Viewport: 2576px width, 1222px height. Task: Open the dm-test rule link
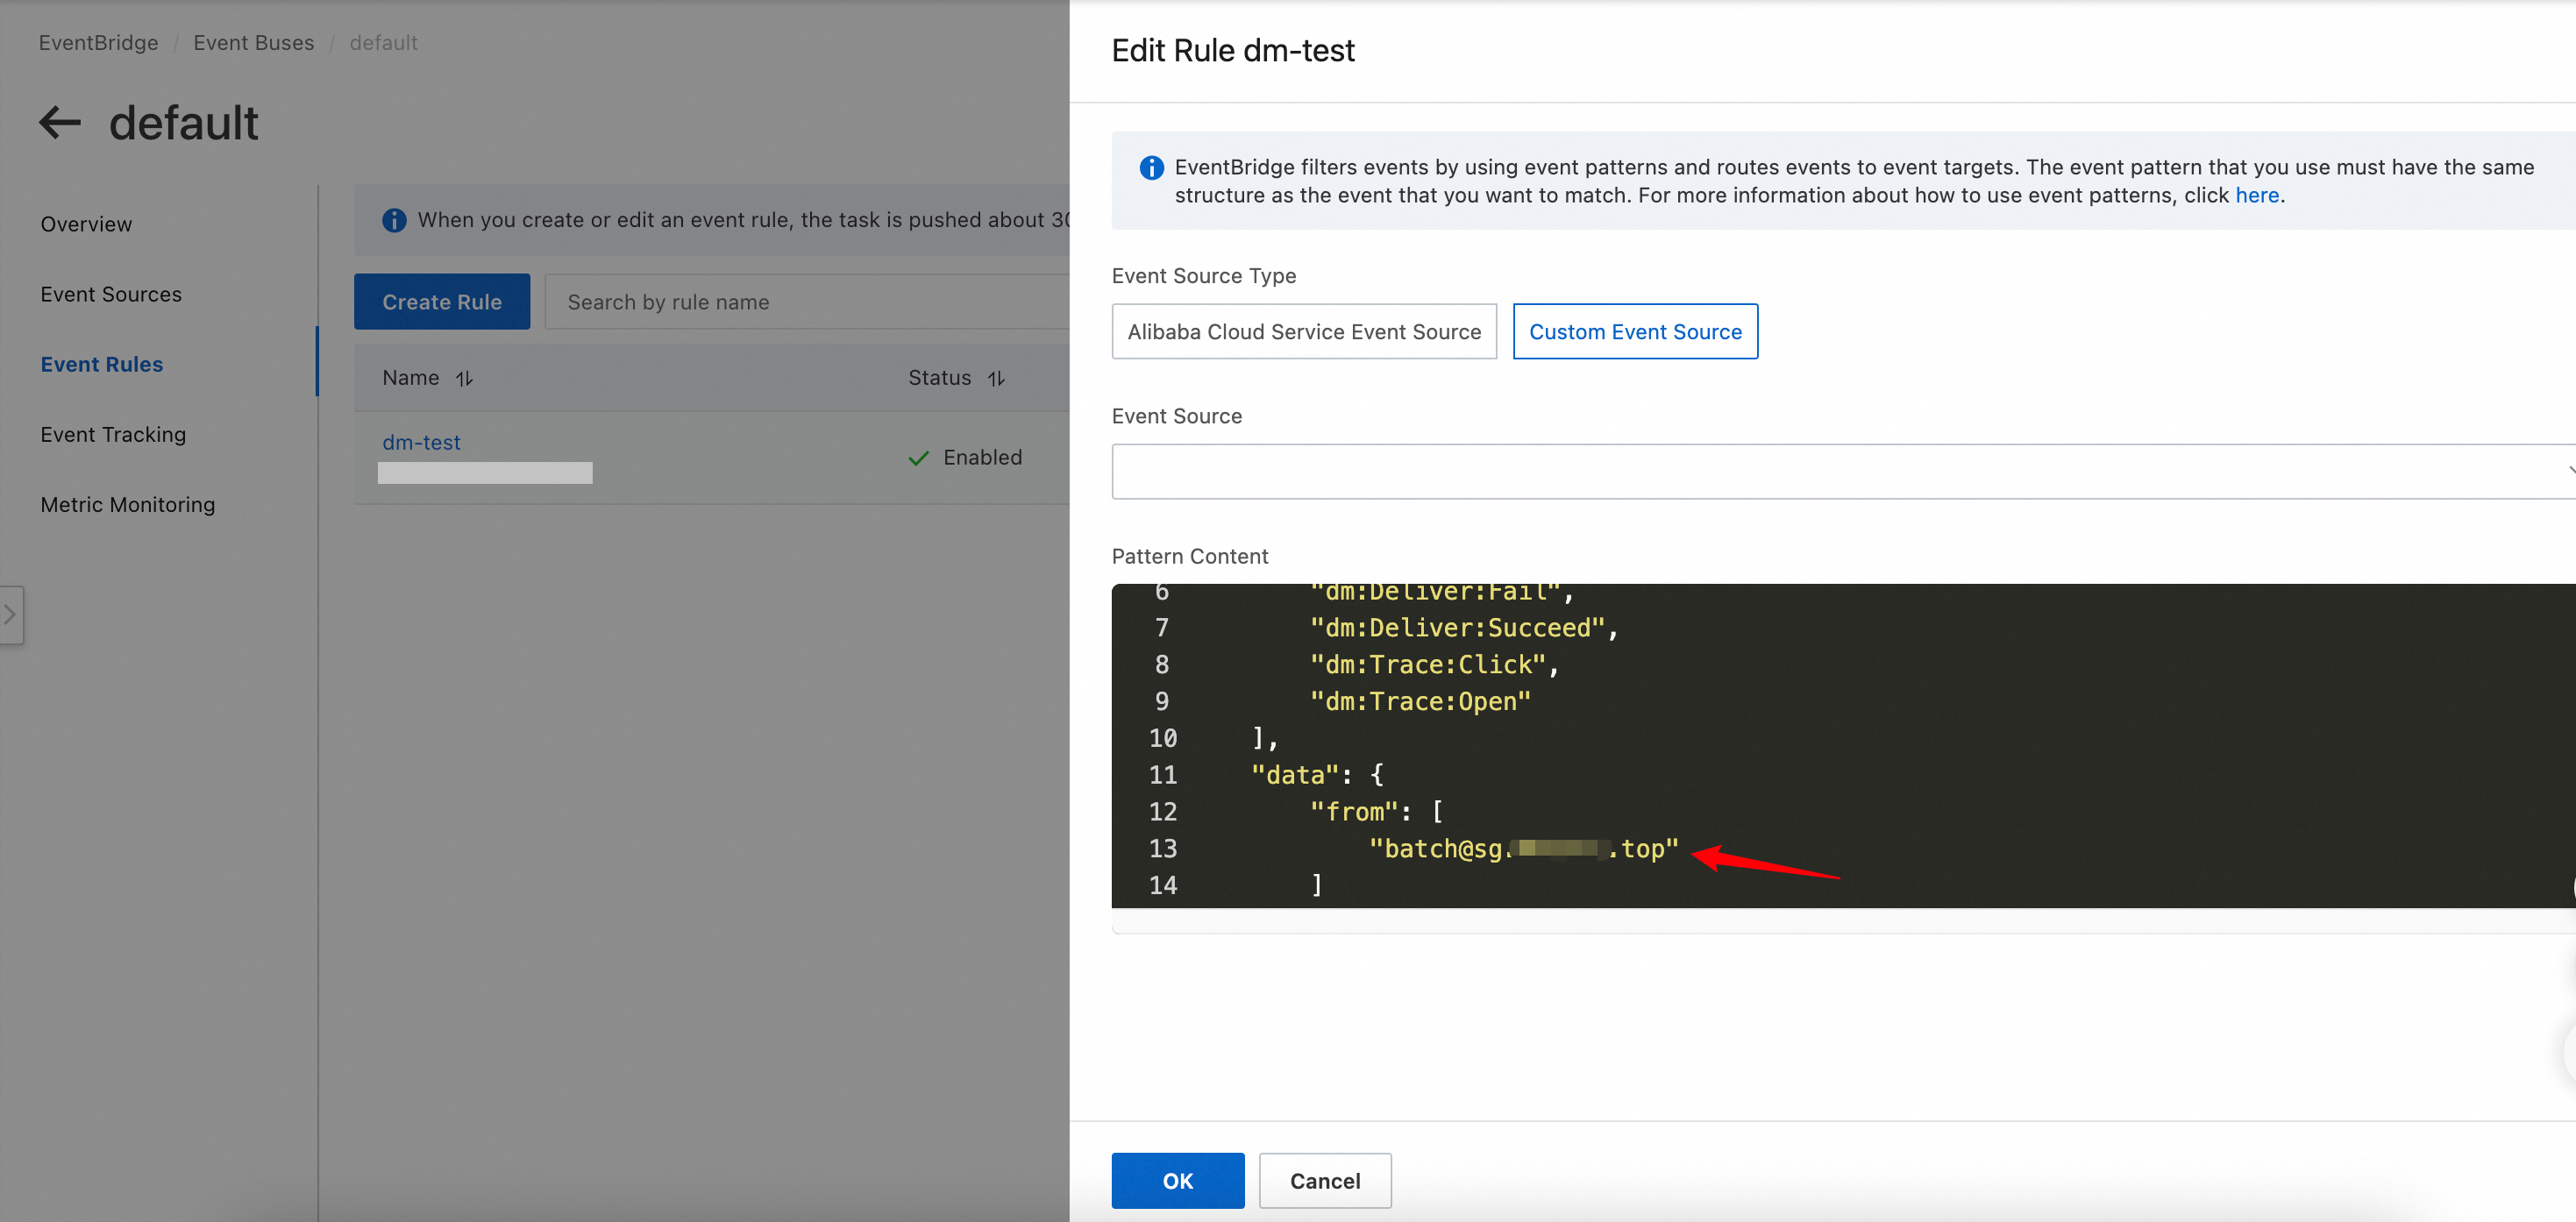(x=421, y=442)
